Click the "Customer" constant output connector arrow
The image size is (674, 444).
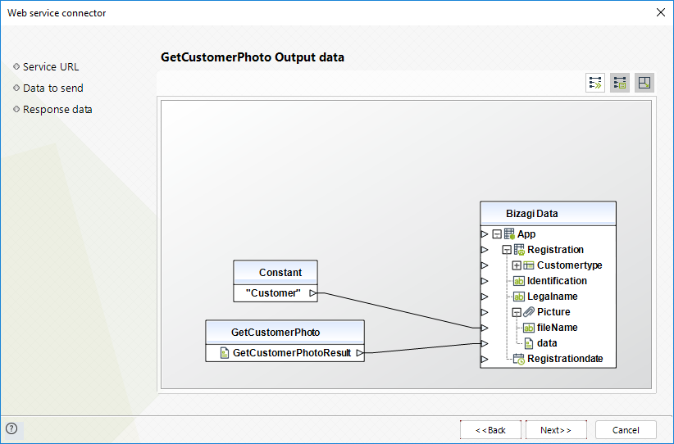pyautogui.click(x=313, y=293)
